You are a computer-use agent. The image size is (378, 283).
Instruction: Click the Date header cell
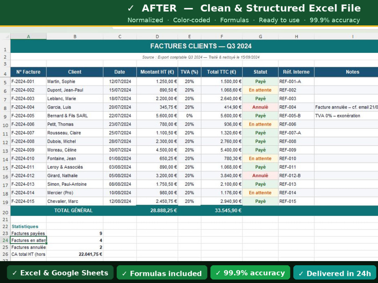coord(120,72)
